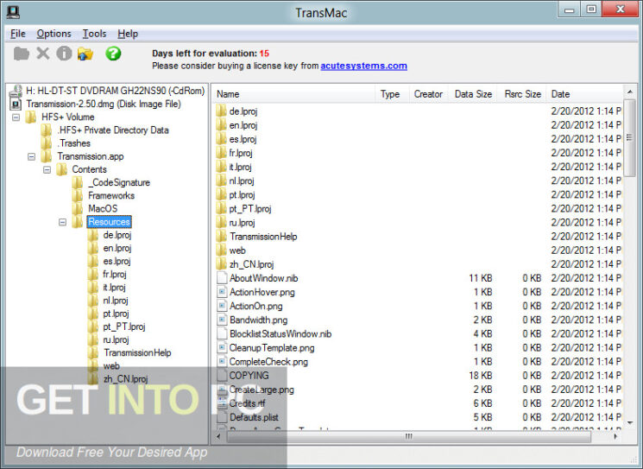Select en.lproj in the file list
Viewport: 643px width, 469px height.
pos(243,125)
